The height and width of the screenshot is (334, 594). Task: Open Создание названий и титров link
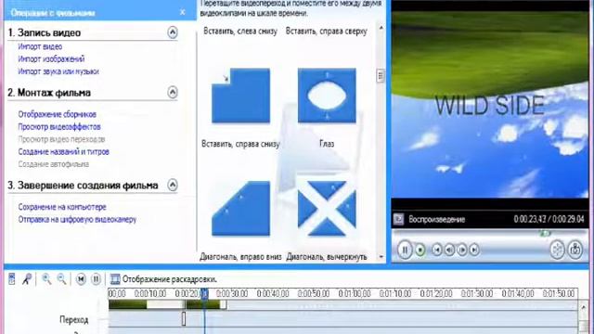coord(64,151)
